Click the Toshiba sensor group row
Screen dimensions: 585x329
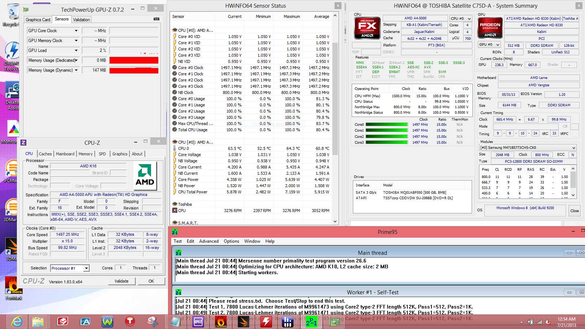pyautogui.click(x=251, y=204)
